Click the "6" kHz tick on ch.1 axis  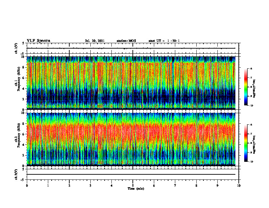point(24,78)
